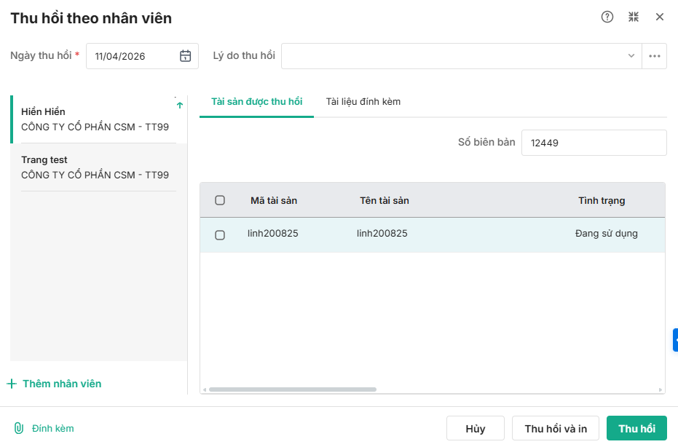Click the horizontal scrollbar under the asset table

pyautogui.click(x=292, y=389)
